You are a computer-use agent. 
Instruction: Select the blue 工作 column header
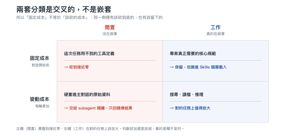point(215,27)
